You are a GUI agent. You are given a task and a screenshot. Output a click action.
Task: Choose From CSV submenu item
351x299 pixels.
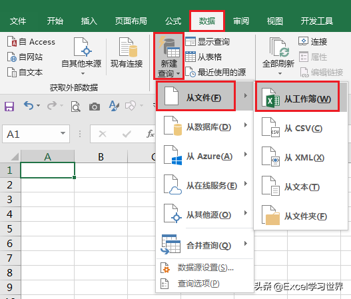click(300, 128)
